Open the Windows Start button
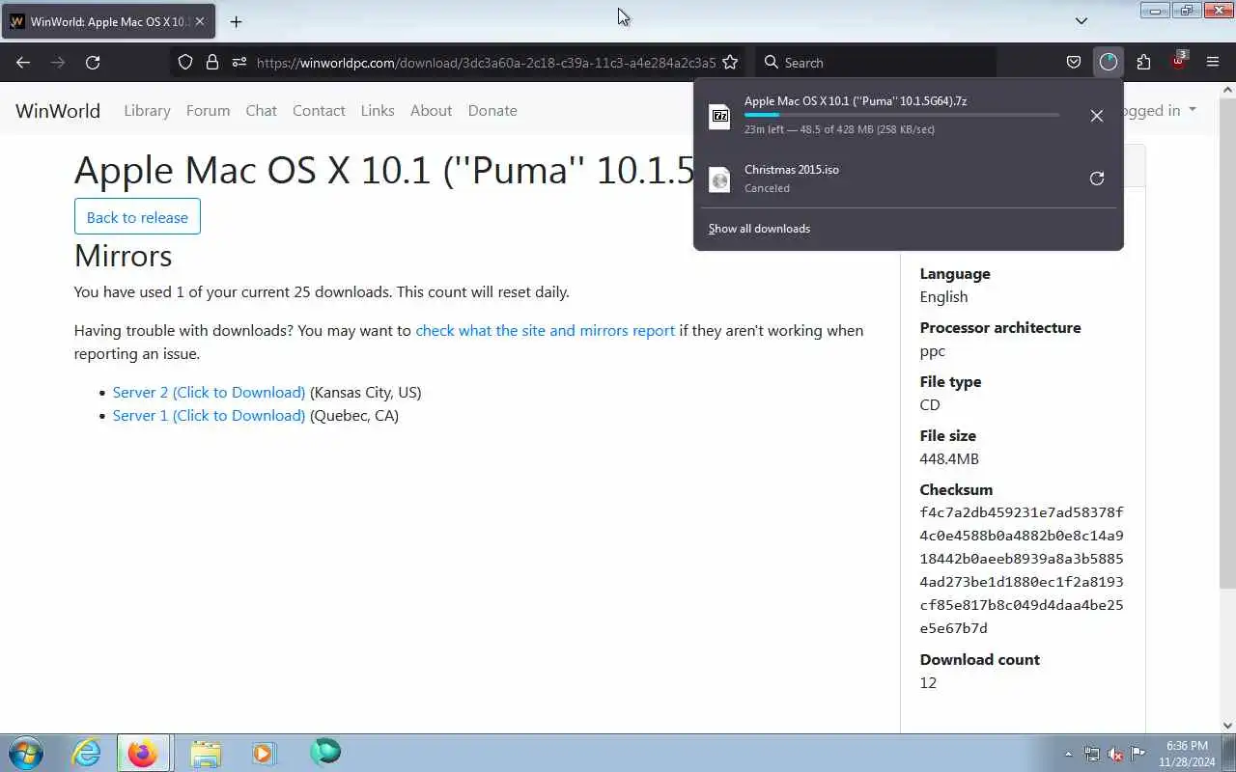This screenshot has width=1236, height=772. click(26, 753)
